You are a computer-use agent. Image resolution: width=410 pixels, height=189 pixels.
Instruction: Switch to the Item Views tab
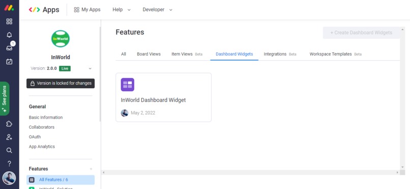(187, 54)
